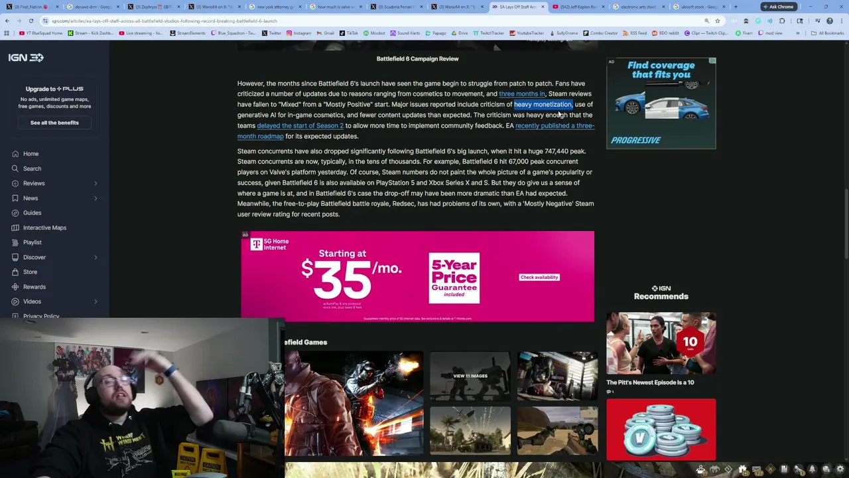The height and width of the screenshot is (478, 849).
Task: Open the SullyGnome bookmark
Action: 563,33
